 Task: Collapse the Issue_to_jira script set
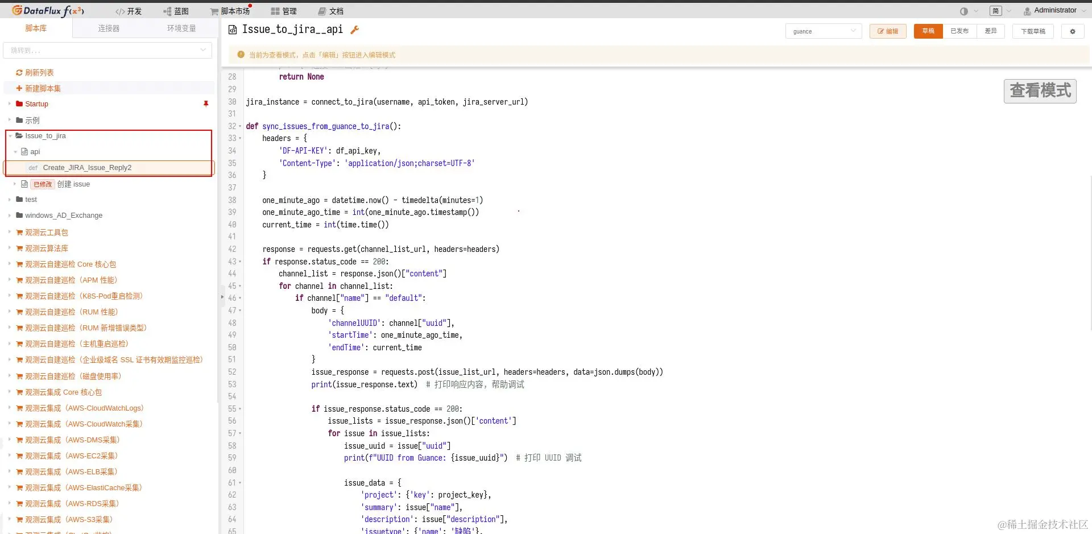click(x=10, y=136)
